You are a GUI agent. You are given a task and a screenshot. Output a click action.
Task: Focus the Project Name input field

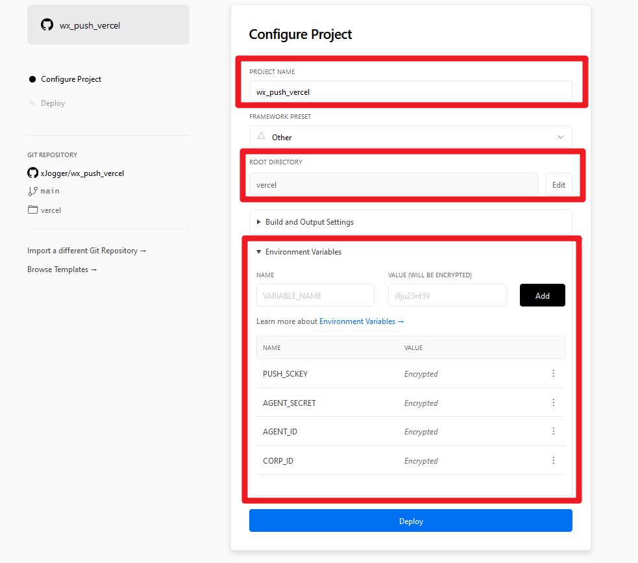click(x=411, y=92)
